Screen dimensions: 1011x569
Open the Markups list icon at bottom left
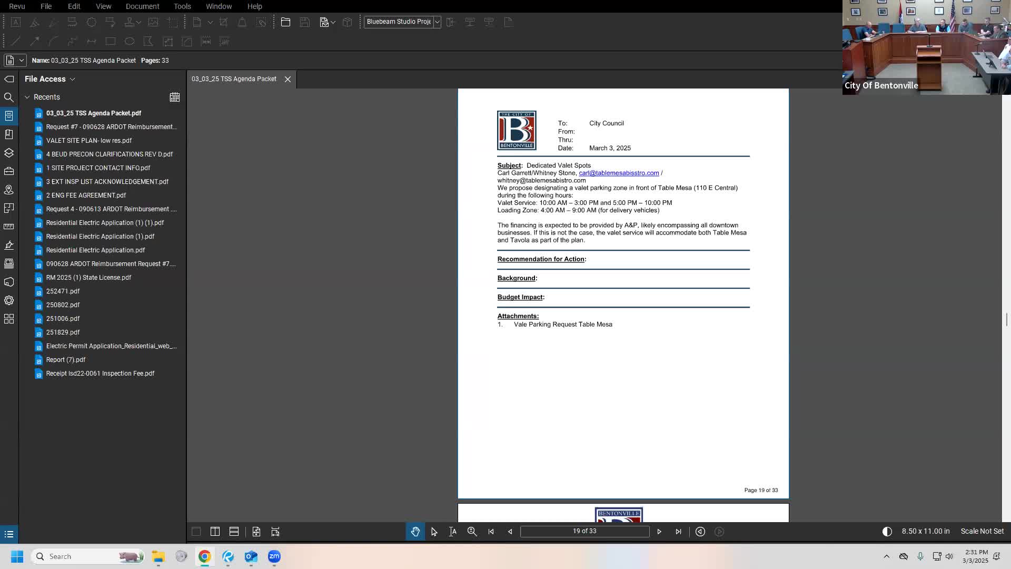9,534
